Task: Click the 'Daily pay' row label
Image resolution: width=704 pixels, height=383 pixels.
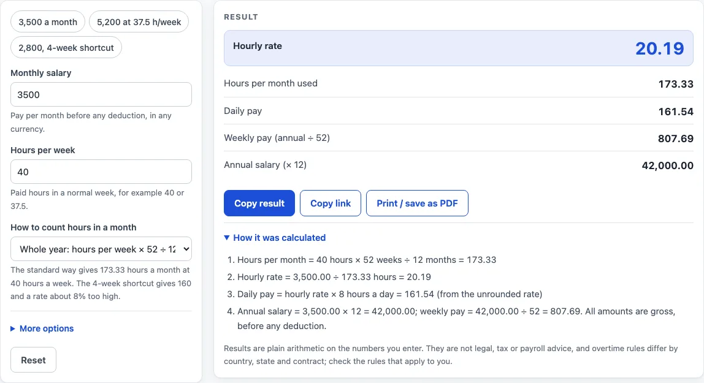Action: 243,111
